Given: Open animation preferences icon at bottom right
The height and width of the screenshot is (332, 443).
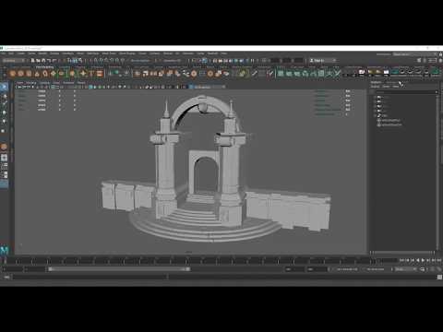Looking at the screenshot, I should (439, 269).
